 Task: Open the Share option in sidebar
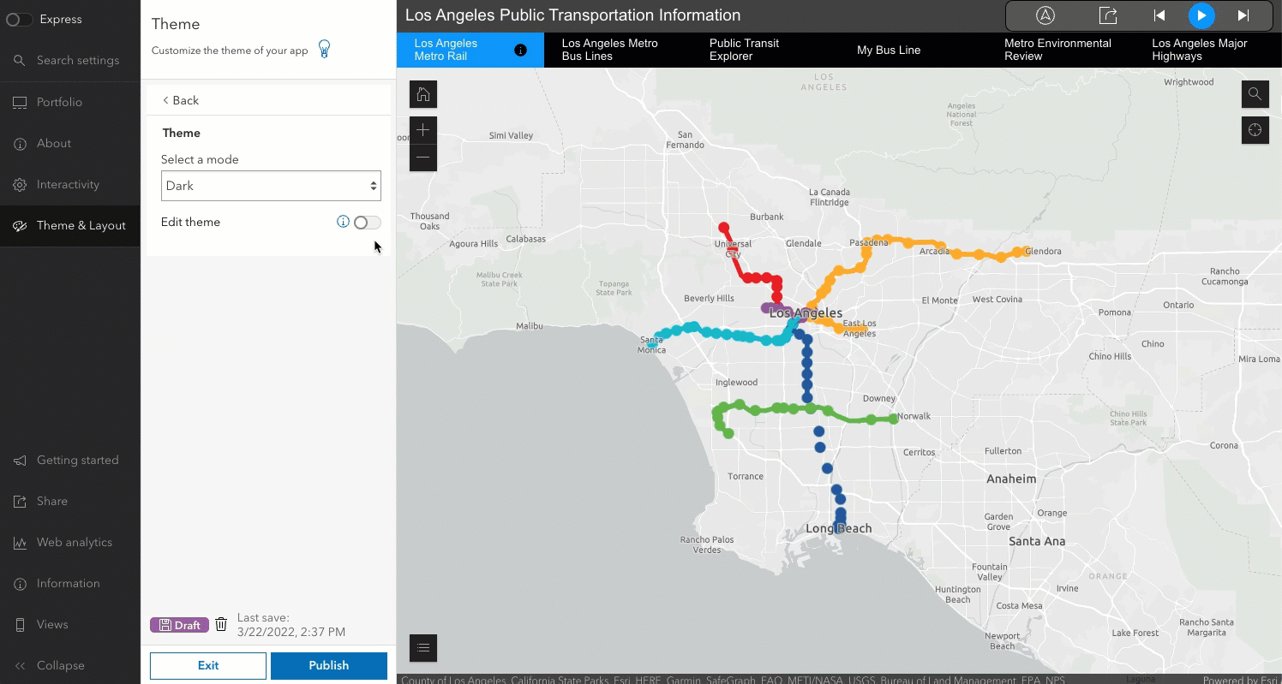click(70, 501)
